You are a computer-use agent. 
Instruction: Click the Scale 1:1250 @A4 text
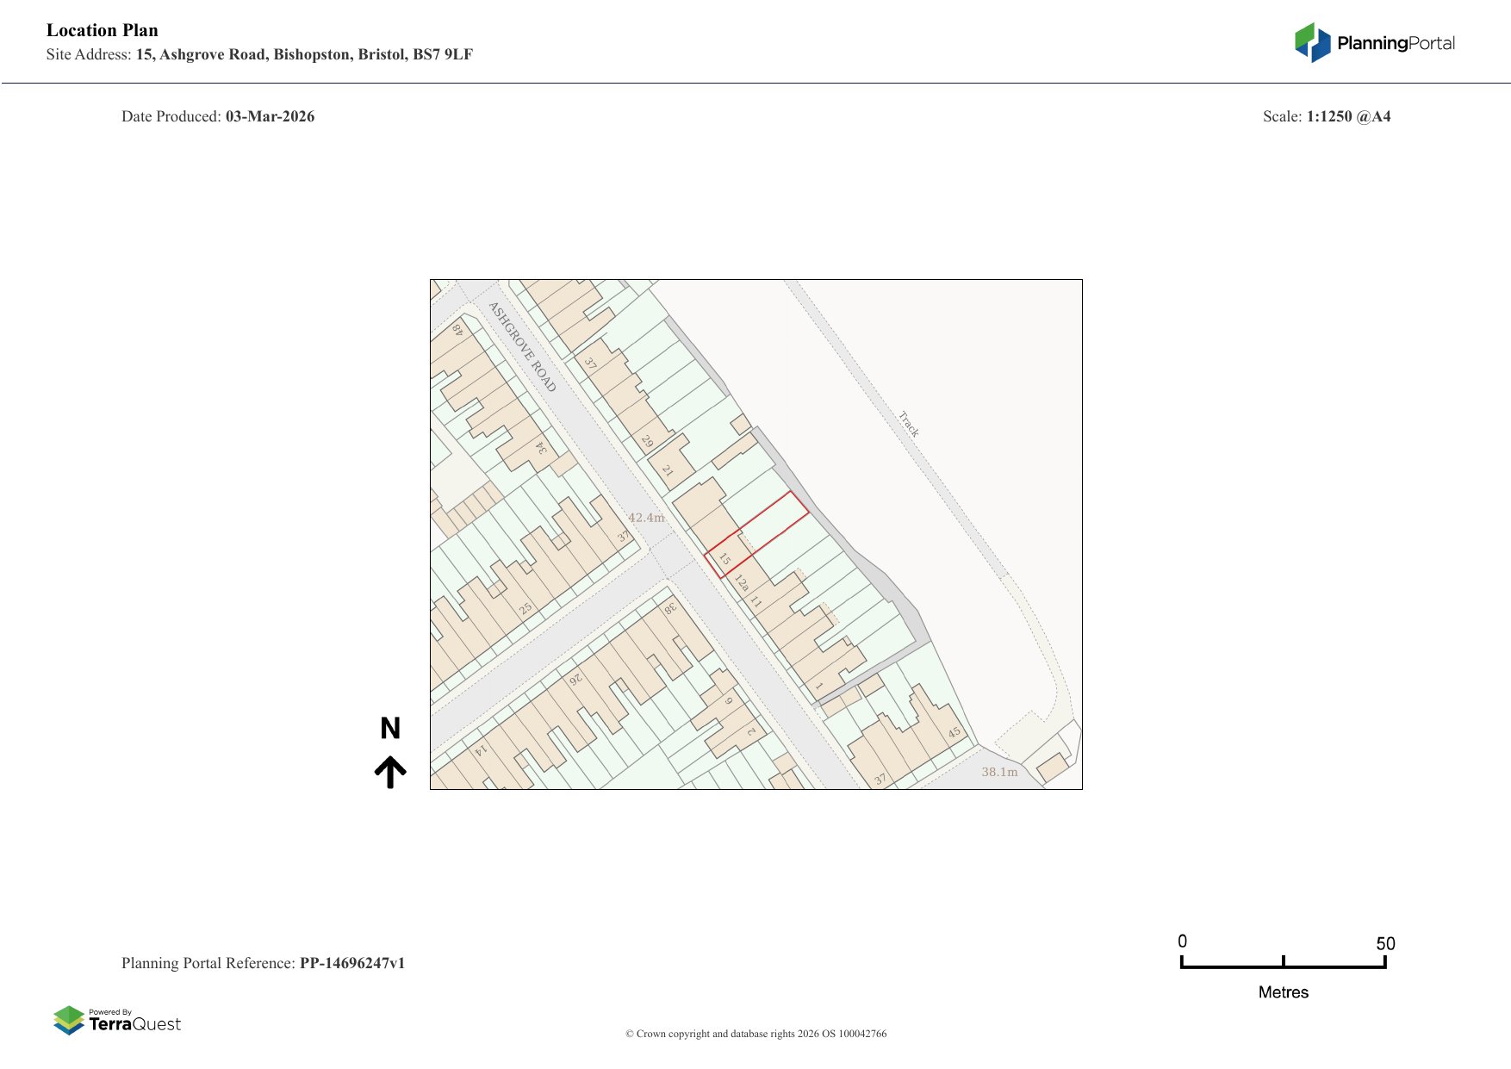point(1347,116)
